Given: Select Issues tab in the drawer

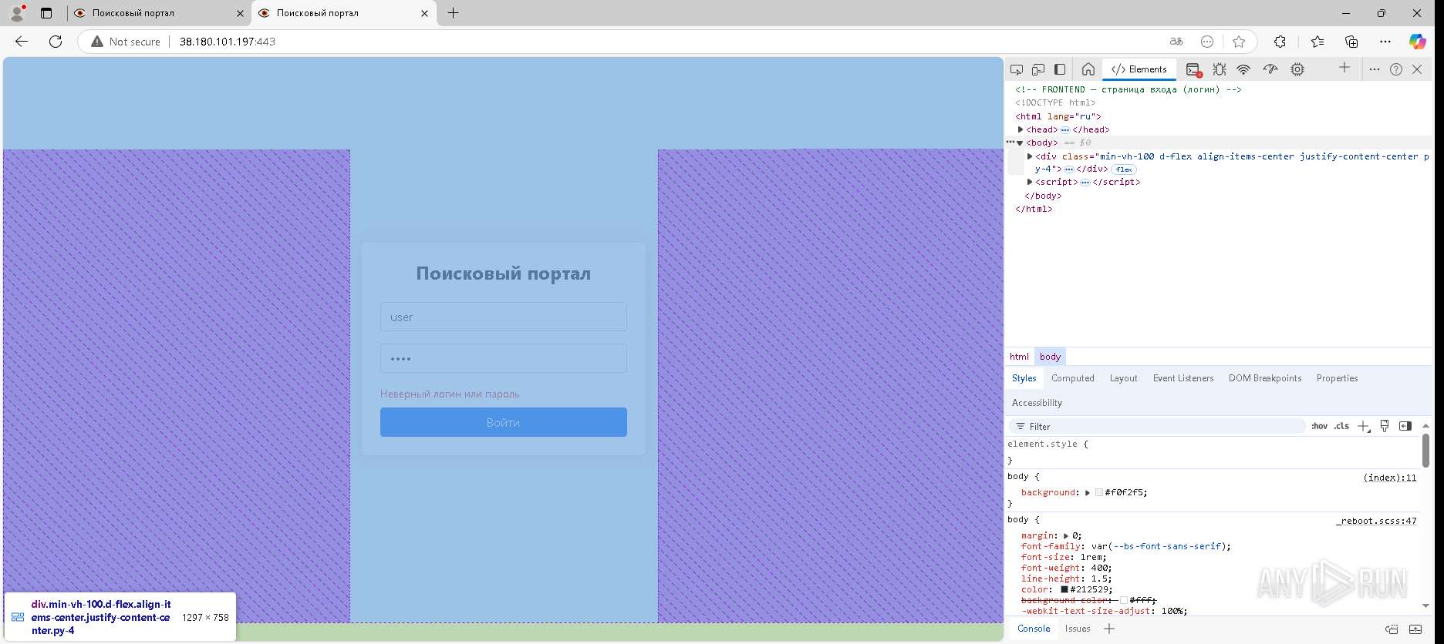Looking at the screenshot, I should click(1078, 629).
